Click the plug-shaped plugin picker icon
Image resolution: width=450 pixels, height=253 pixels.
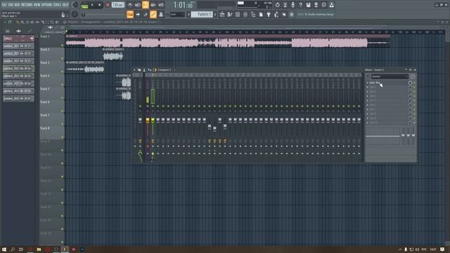point(269,14)
